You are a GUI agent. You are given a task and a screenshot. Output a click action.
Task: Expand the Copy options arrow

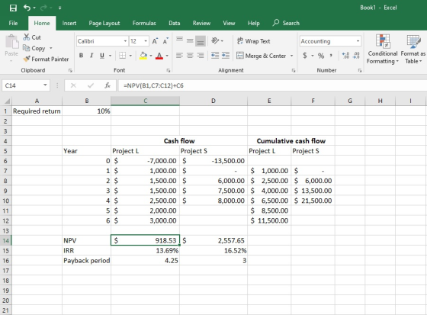(x=50, y=48)
